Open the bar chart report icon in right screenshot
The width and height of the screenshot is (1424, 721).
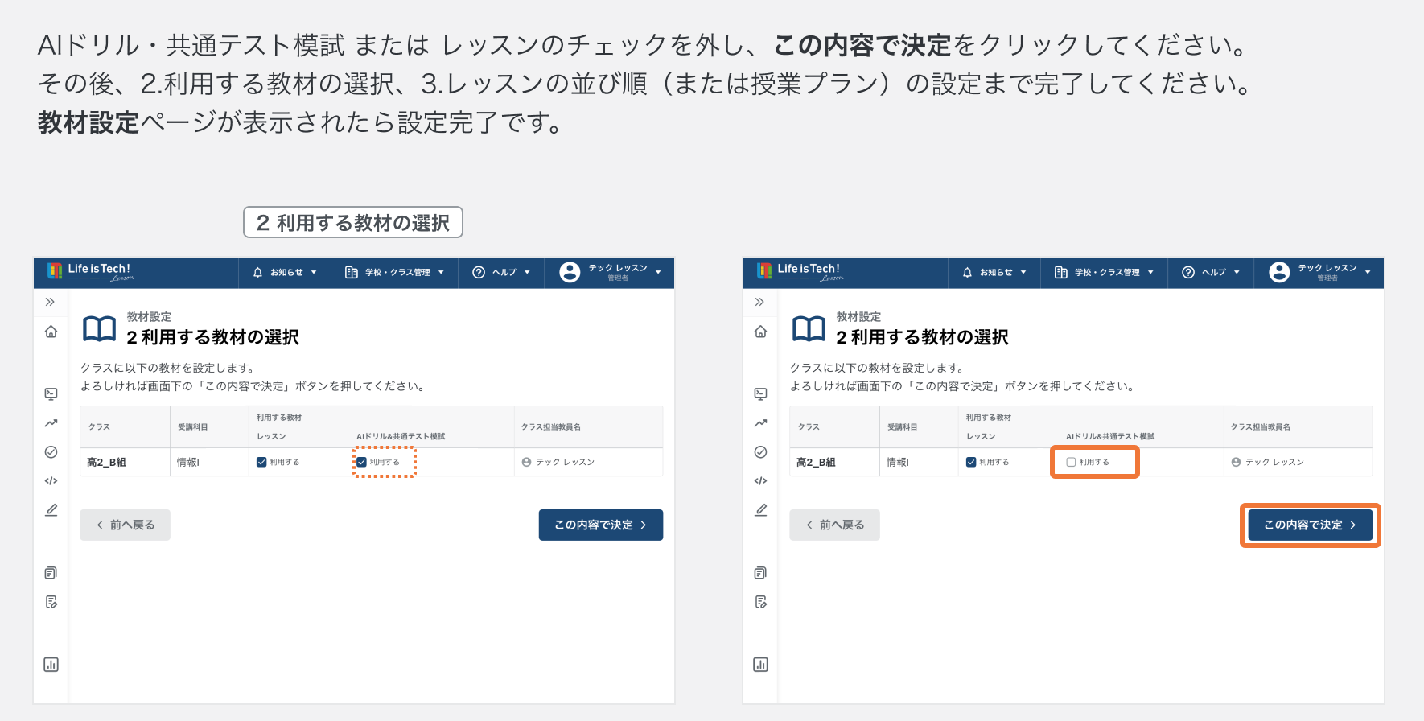[x=760, y=665]
